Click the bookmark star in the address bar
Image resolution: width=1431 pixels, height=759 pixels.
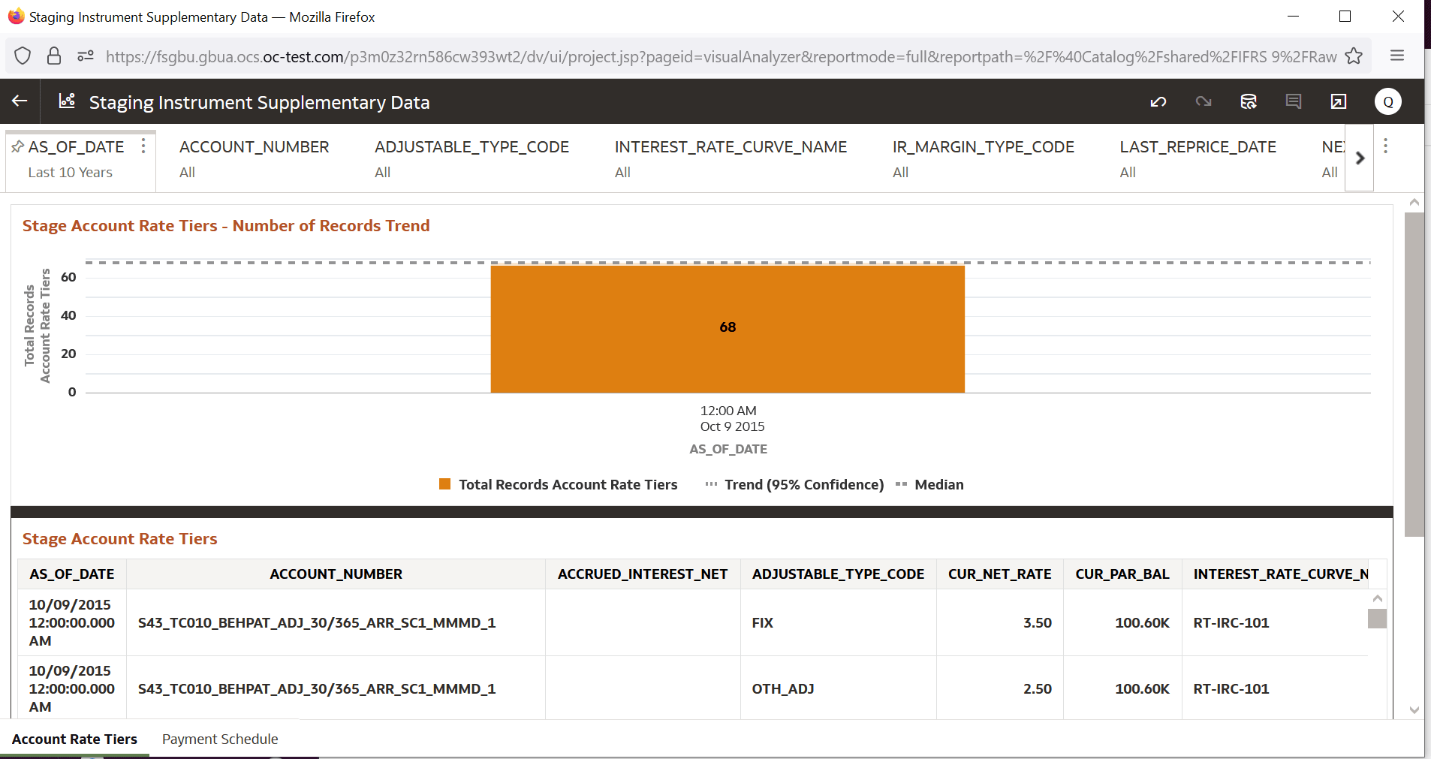coord(1354,56)
